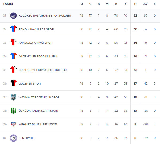Click 1453 Maltepe Gençlik crest logo
160x144 pixels.
pyautogui.click(x=14, y=97)
